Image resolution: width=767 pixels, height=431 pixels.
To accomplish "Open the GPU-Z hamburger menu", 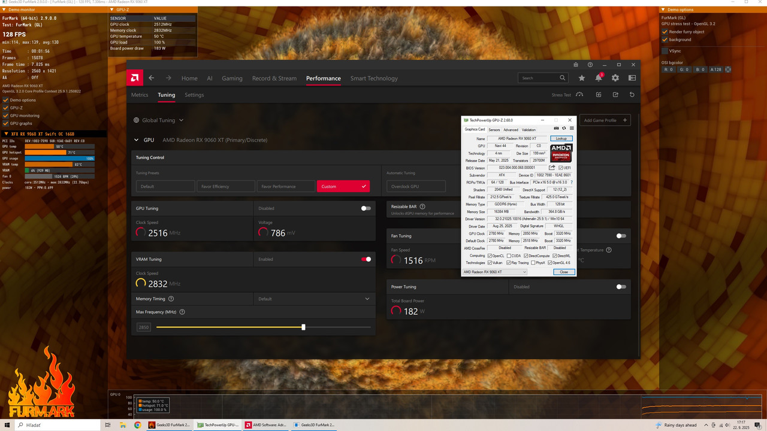I will [x=572, y=128].
